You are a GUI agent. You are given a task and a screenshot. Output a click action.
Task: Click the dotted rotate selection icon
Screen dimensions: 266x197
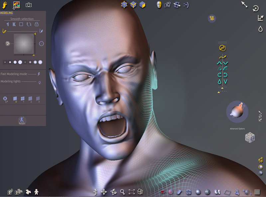[29, 24]
